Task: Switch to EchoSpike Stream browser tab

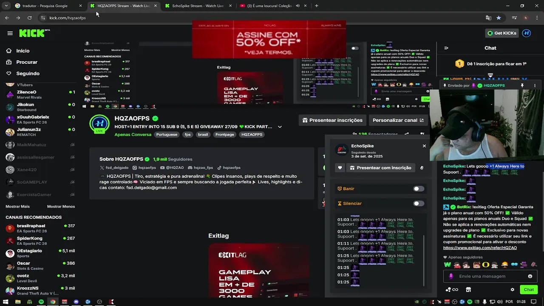Action: pyautogui.click(x=198, y=6)
